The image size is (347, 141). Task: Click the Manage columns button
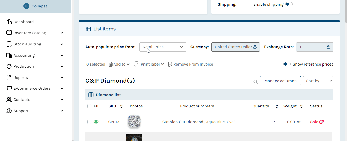point(280,81)
